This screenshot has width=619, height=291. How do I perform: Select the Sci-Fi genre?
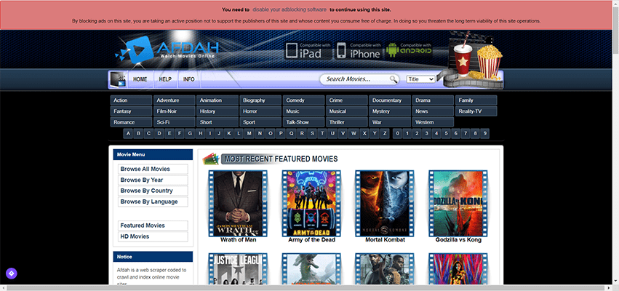[174, 122]
